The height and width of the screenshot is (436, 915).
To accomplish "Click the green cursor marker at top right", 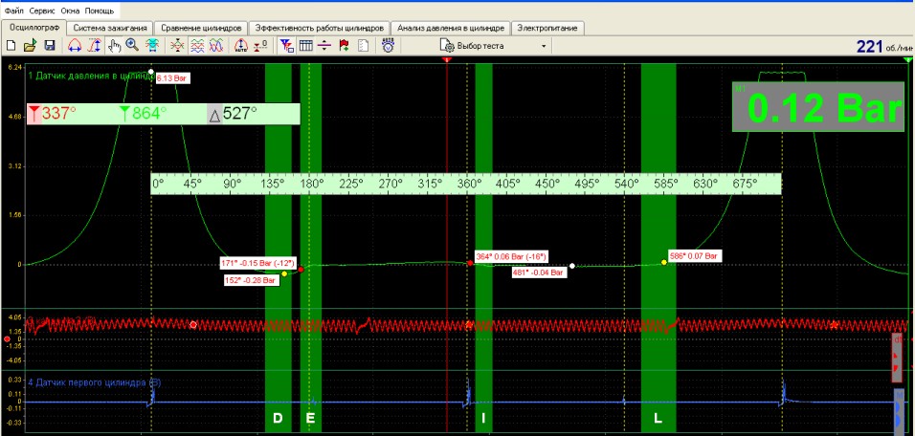I will [907, 59].
